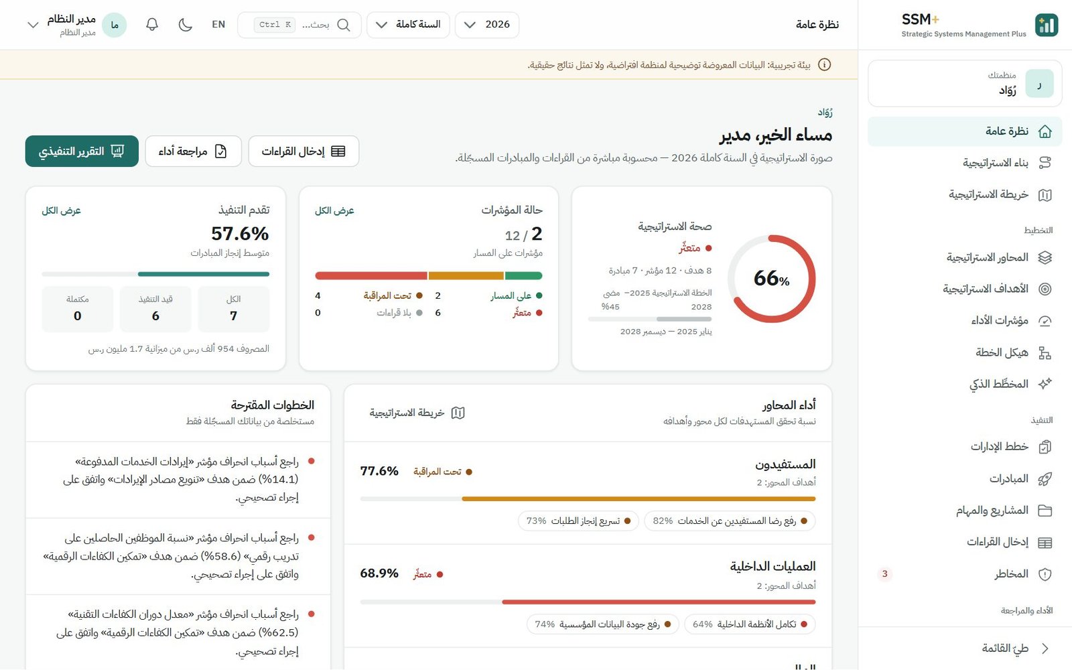Viewport: 1072px width, 670px height.
Task: Click the هيكل الخطة hierarchy icon
Action: (1045, 352)
